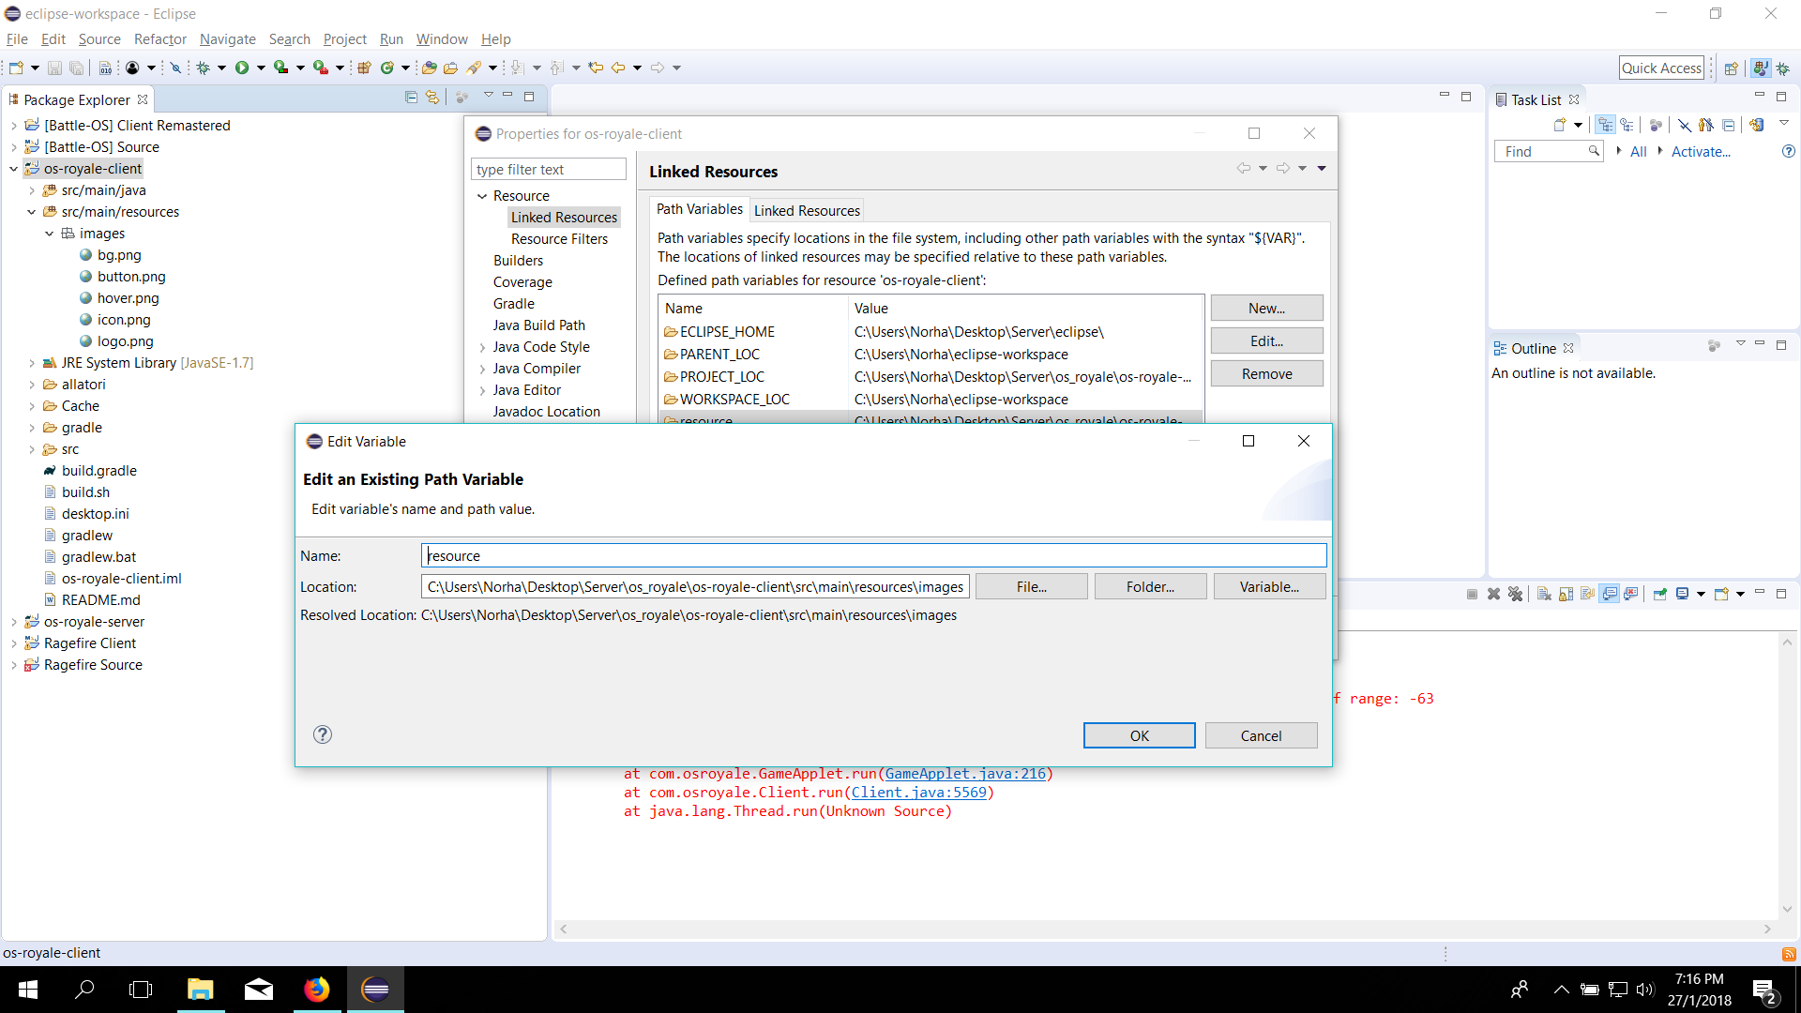Collapse the os-royale-client project

coord(14,169)
